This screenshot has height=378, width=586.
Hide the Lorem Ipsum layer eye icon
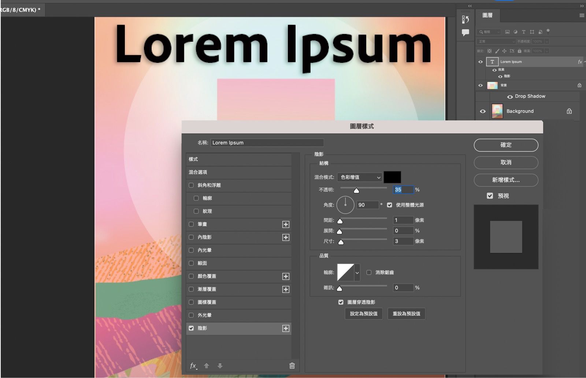(x=481, y=62)
